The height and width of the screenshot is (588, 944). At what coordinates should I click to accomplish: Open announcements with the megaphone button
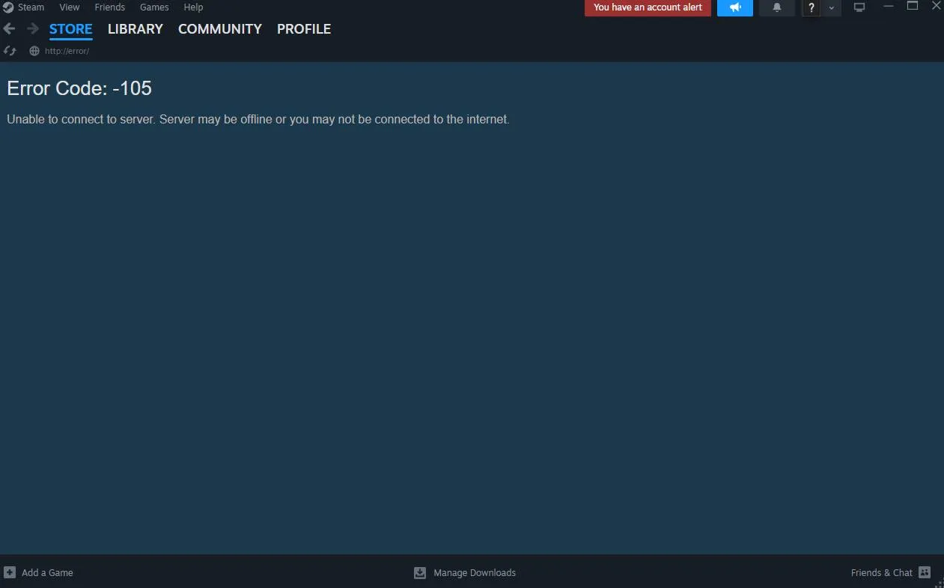[735, 7]
